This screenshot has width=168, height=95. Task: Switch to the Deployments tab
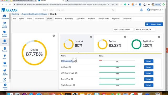[127, 19]
